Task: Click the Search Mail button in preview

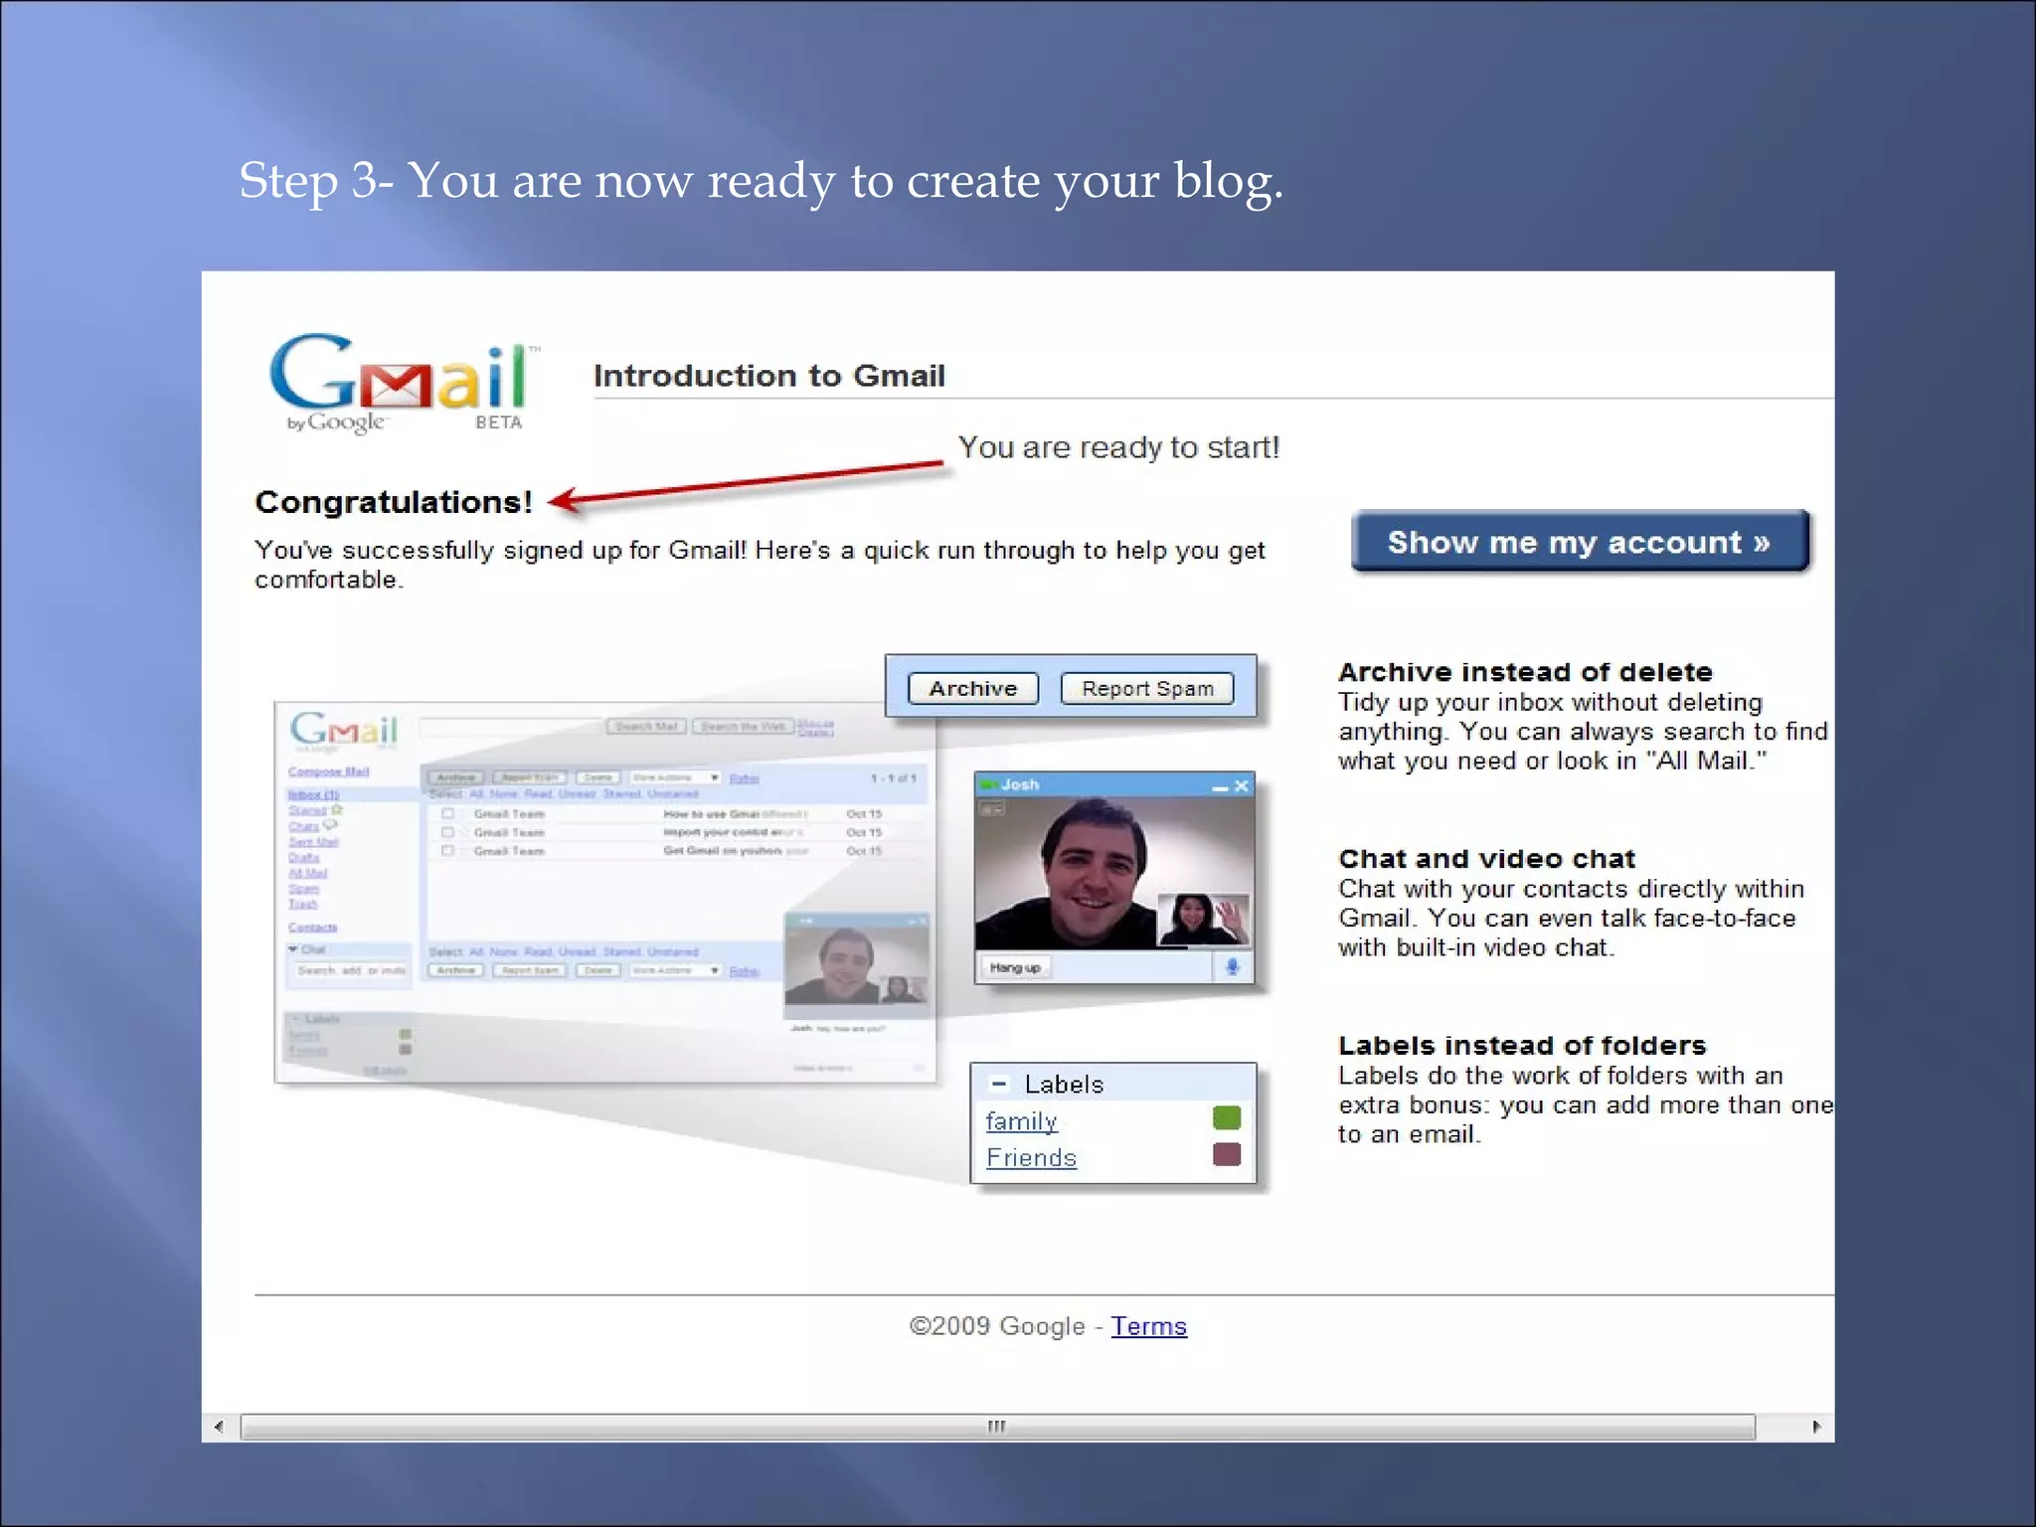Action: click(646, 727)
